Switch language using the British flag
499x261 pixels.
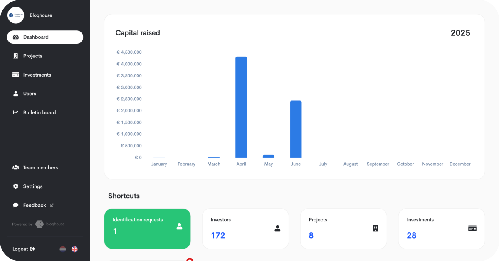click(74, 249)
